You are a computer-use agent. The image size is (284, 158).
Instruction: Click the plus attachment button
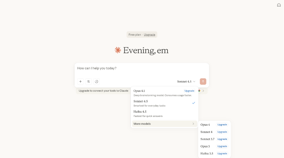80,82
